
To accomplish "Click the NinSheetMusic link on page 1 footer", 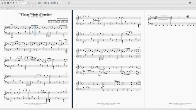I will [x=36, y=105].
